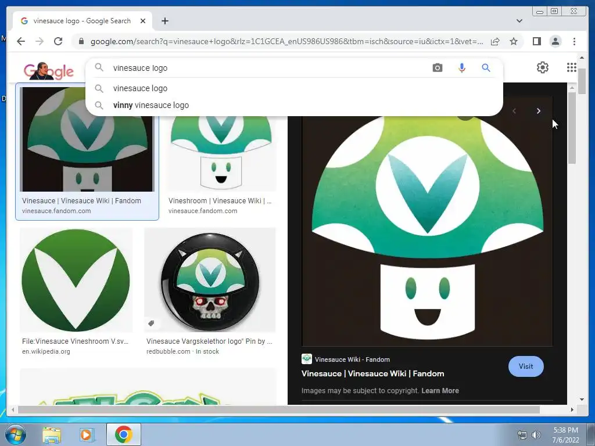Submit search with blue magnifier
This screenshot has width=595, height=446.
coord(486,68)
